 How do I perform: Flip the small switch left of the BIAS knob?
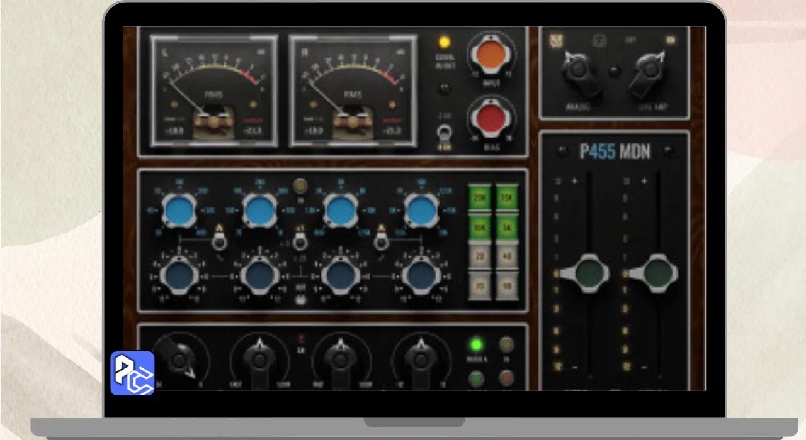tap(445, 136)
